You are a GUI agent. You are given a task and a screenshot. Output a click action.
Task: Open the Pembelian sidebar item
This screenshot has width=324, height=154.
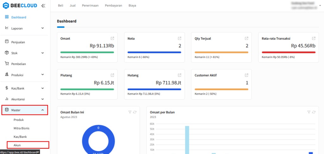coord(19,64)
